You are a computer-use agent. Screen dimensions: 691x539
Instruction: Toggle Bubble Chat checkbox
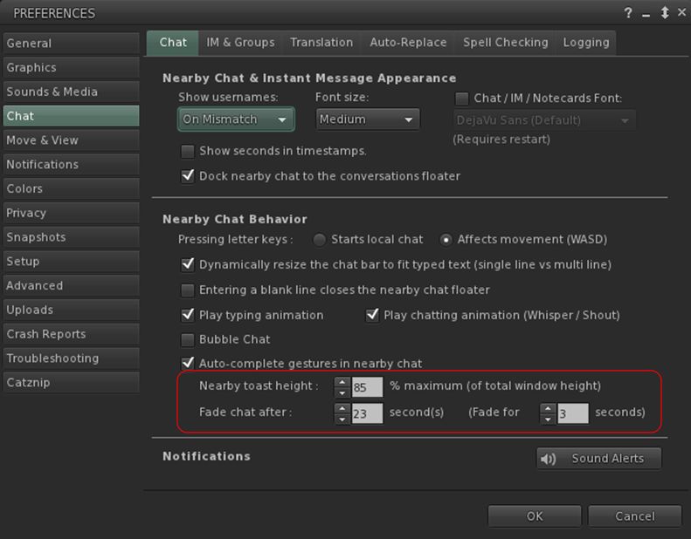tap(187, 339)
